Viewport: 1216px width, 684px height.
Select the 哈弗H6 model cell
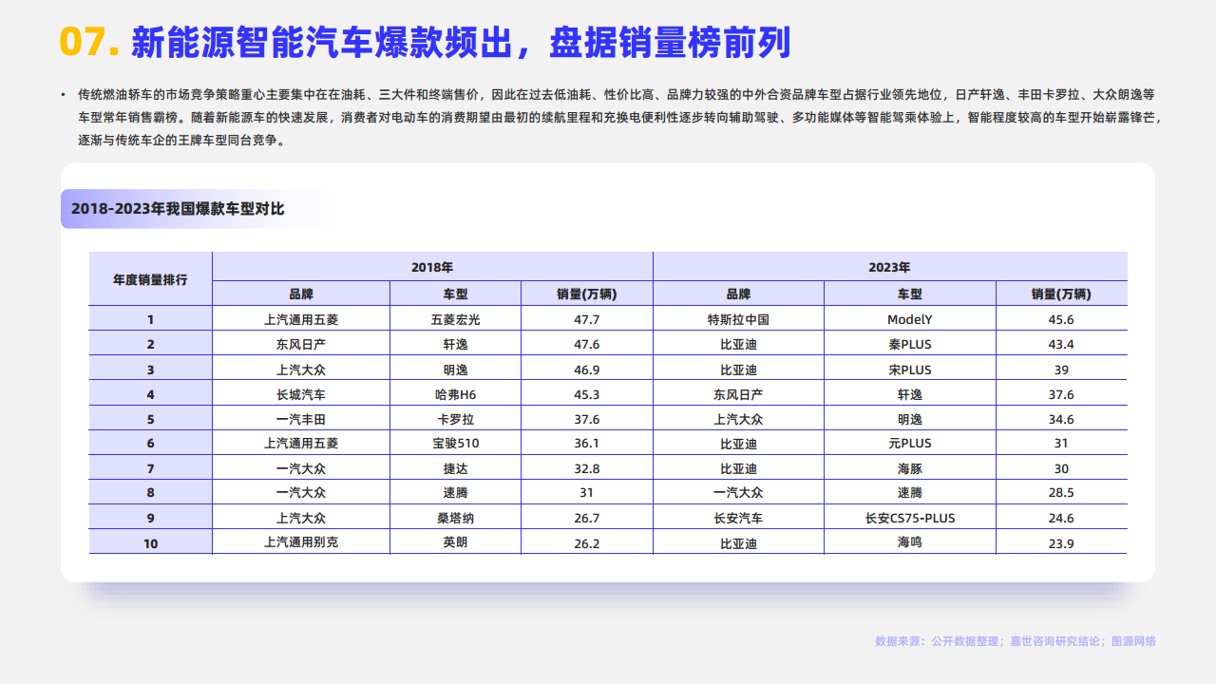click(455, 394)
